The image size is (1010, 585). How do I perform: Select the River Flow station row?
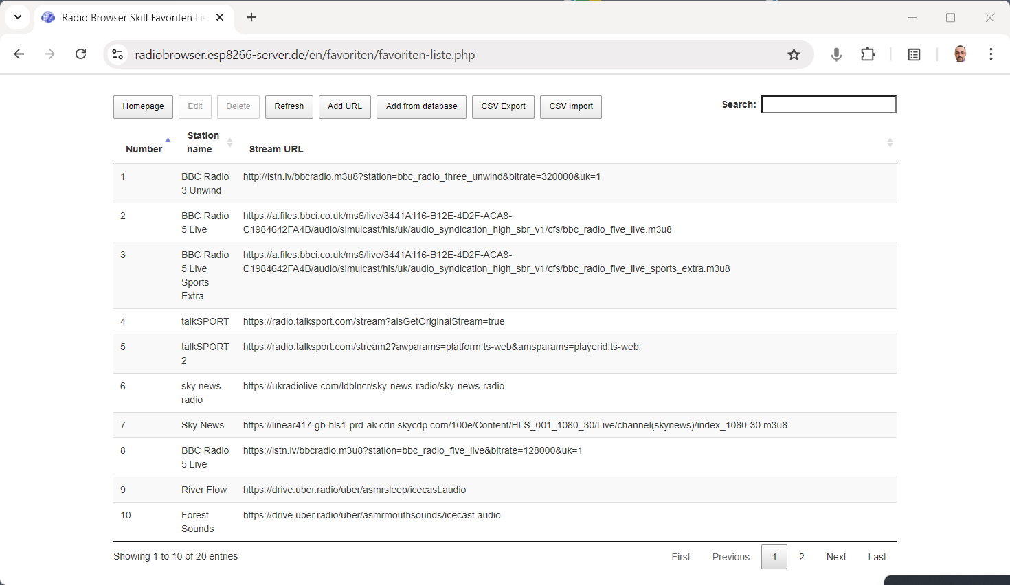point(505,490)
